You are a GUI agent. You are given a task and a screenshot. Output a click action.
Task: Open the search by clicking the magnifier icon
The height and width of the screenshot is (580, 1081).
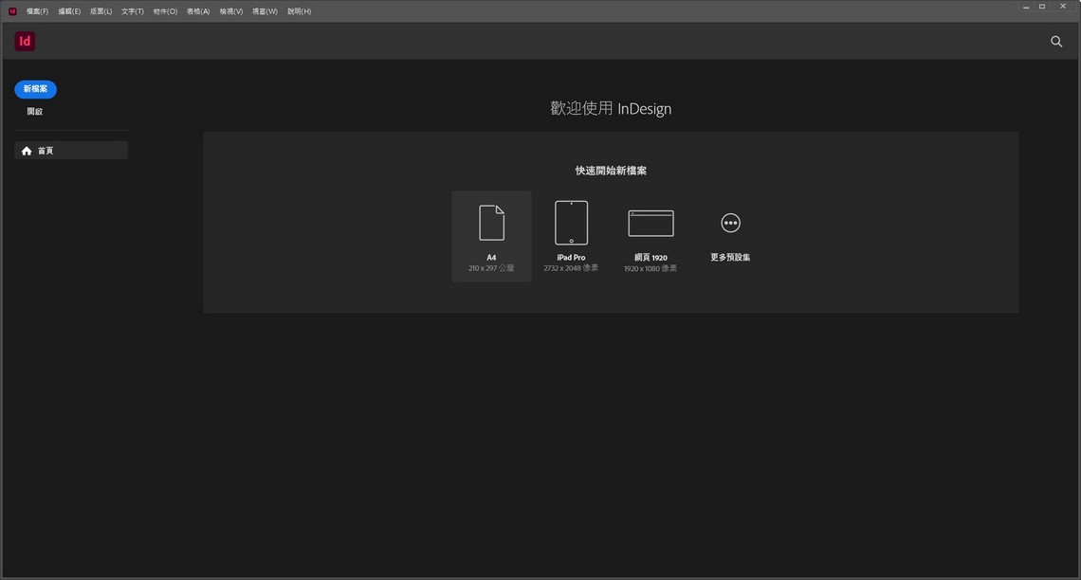pos(1055,42)
